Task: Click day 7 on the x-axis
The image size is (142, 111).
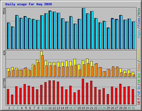Action: pos(34,108)
